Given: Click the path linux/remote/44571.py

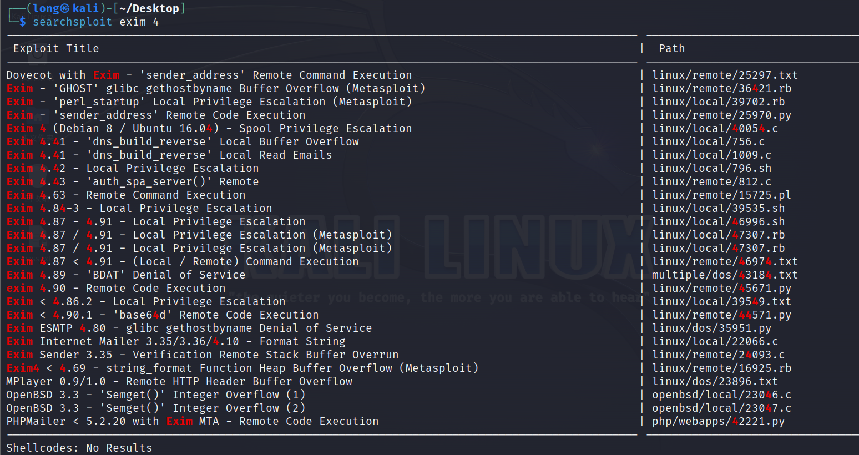Looking at the screenshot, I should point(722,315).
